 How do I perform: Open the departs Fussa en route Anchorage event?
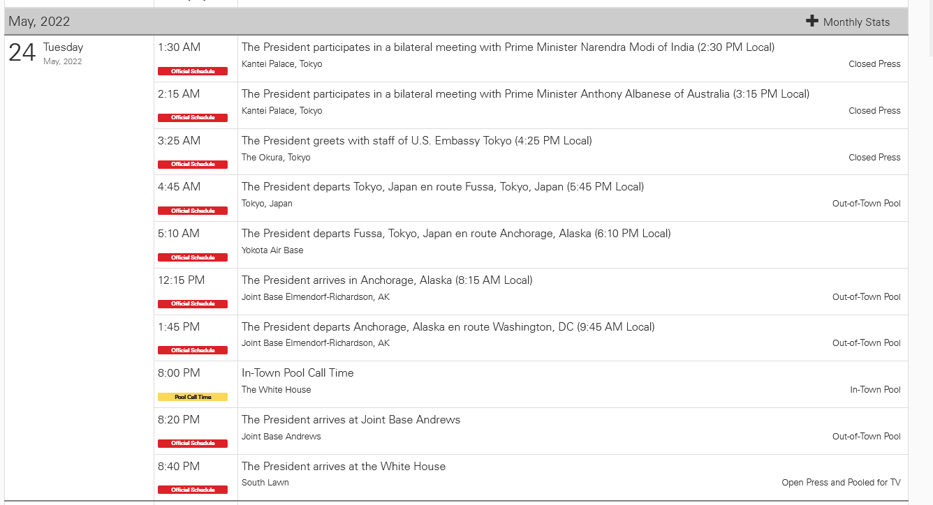click(456, 234)
